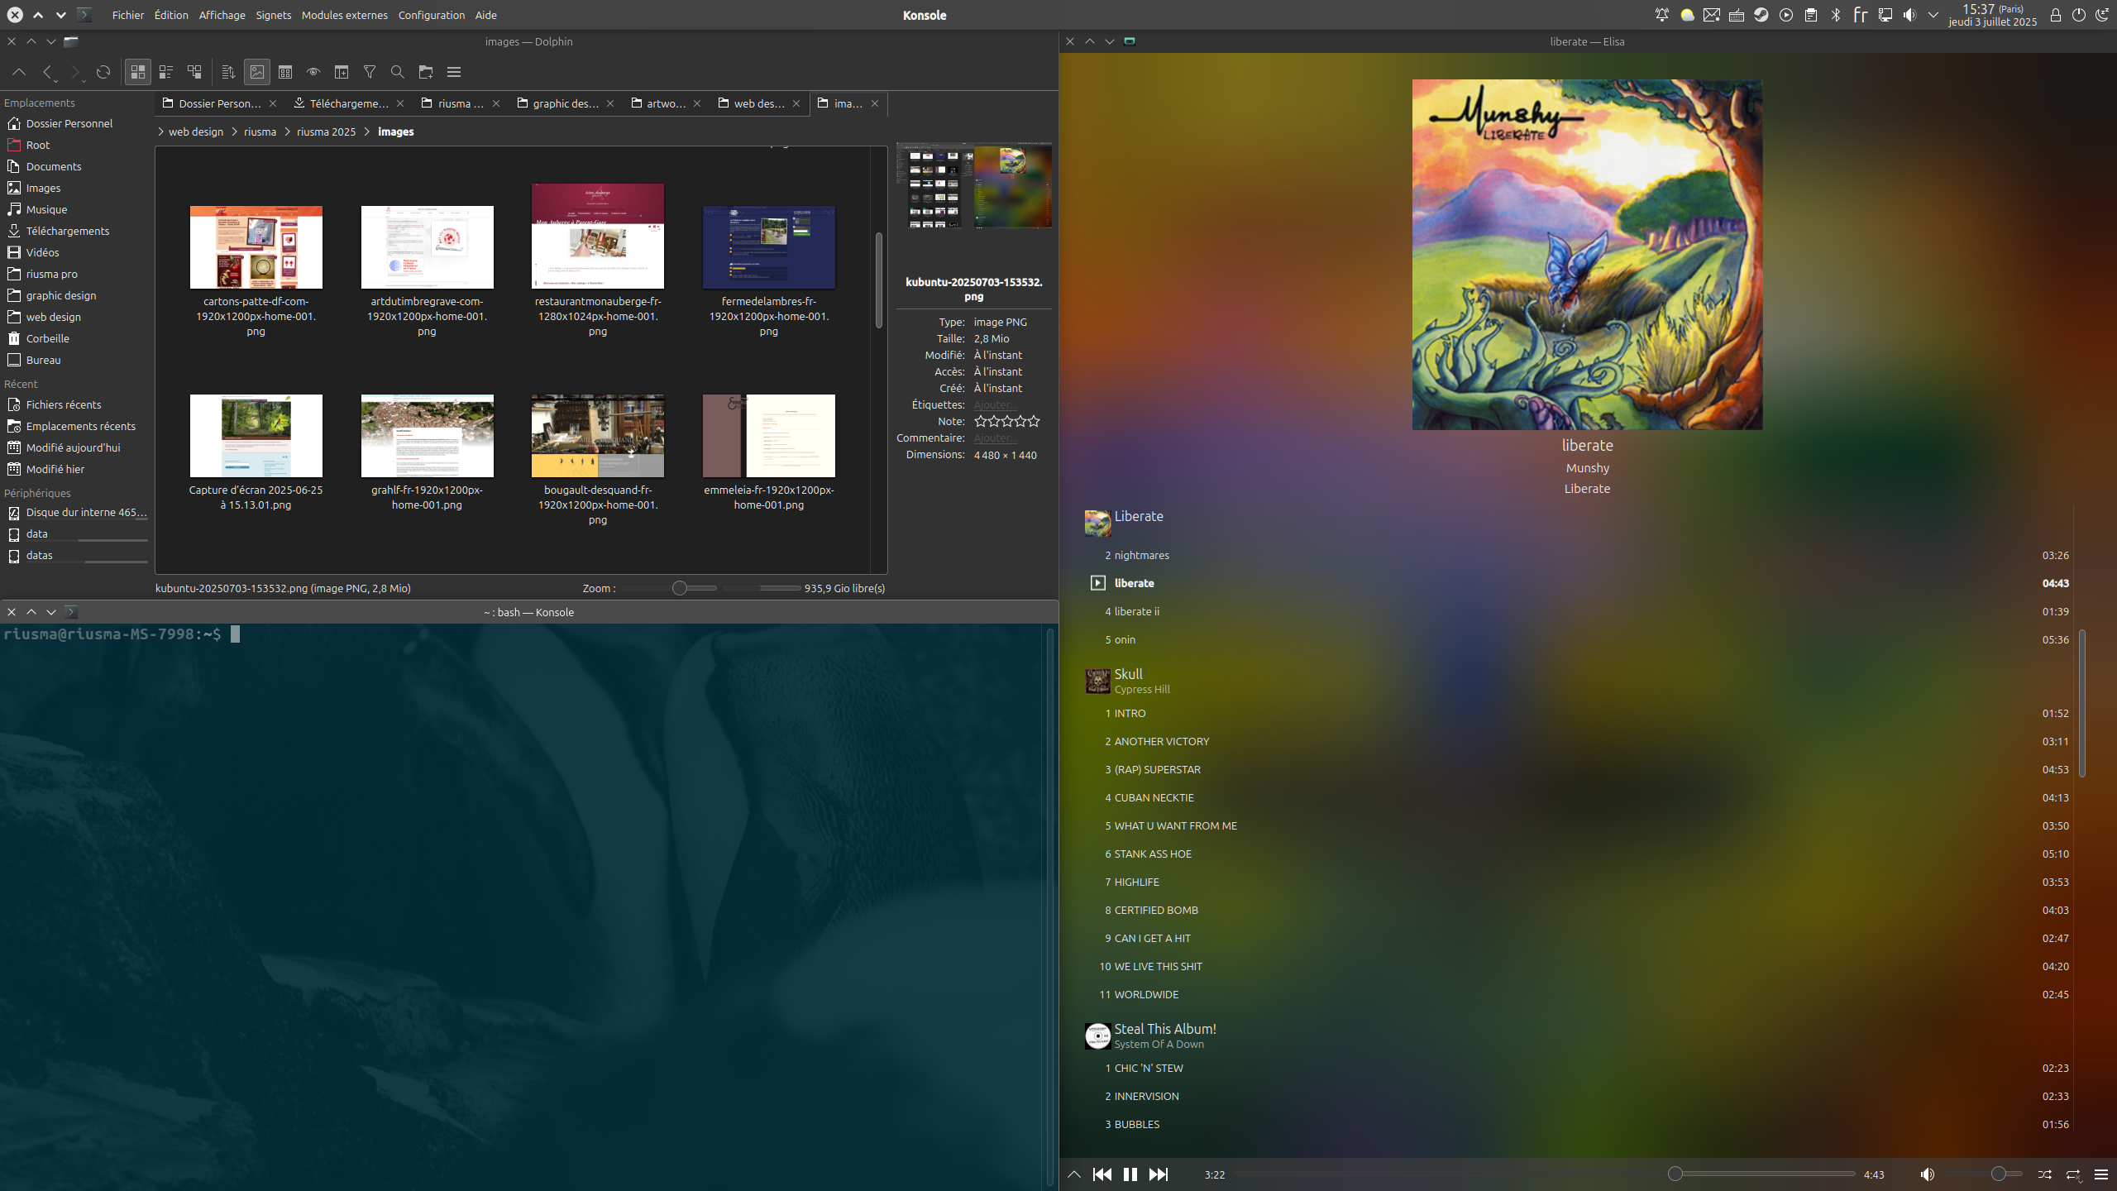Select cartons-patte-df-com thumbnail
This screenshot has height=1191, width=2117.
click(x=256, y=247)
